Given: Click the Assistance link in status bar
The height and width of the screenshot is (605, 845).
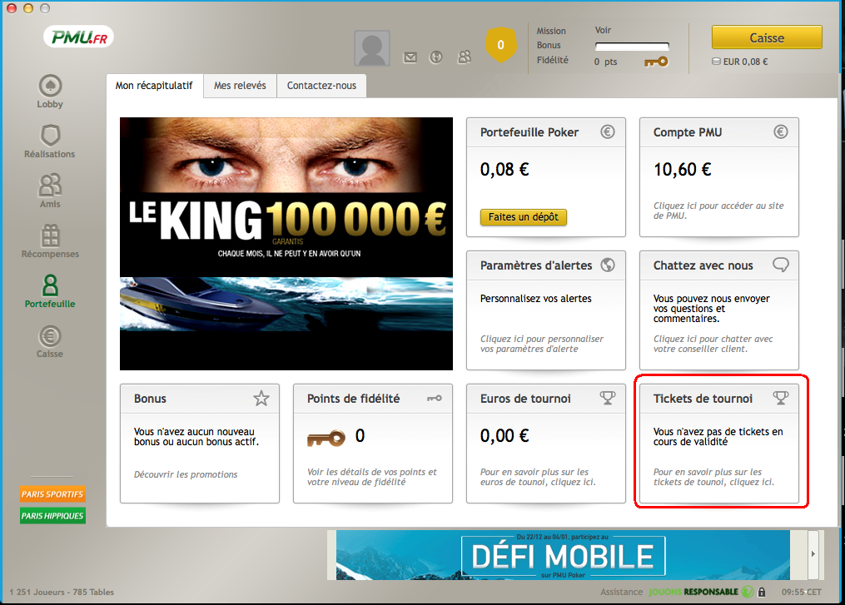Looking at the screenshot, I should (621, 592).
